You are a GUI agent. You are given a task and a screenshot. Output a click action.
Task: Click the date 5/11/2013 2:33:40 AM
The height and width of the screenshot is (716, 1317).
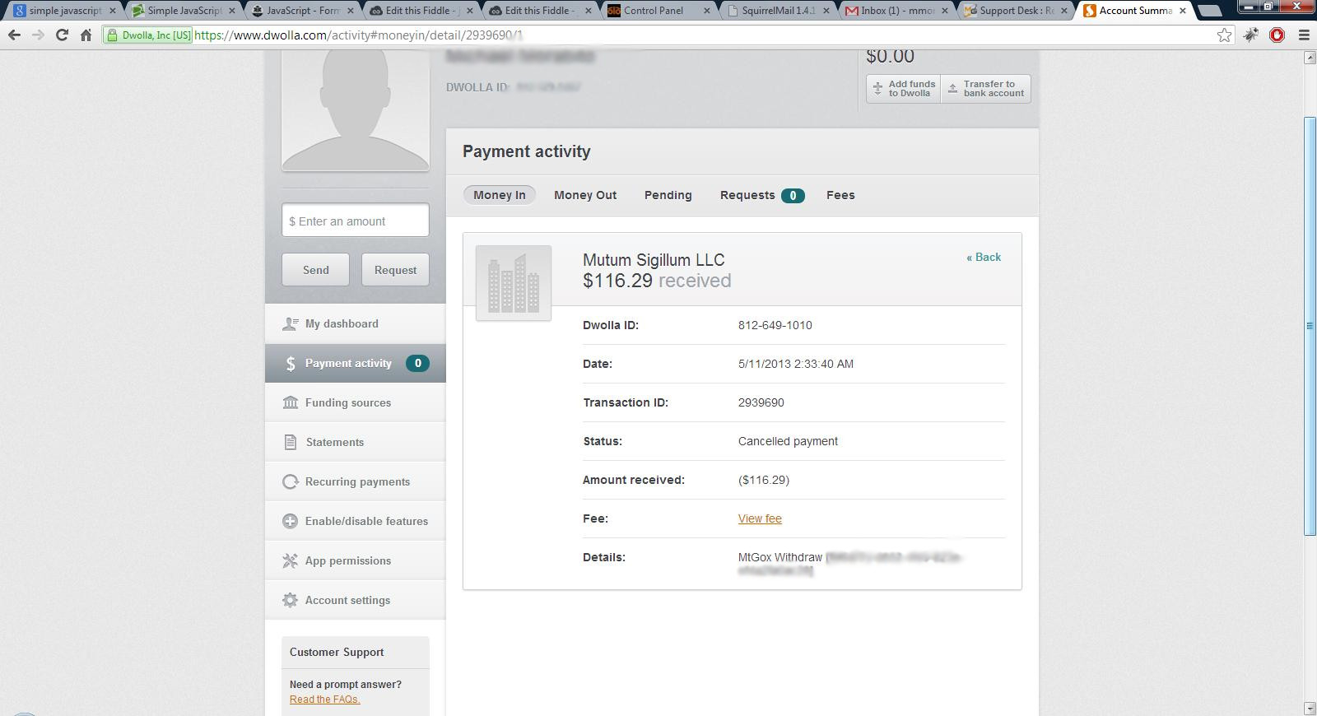point(796,364)
